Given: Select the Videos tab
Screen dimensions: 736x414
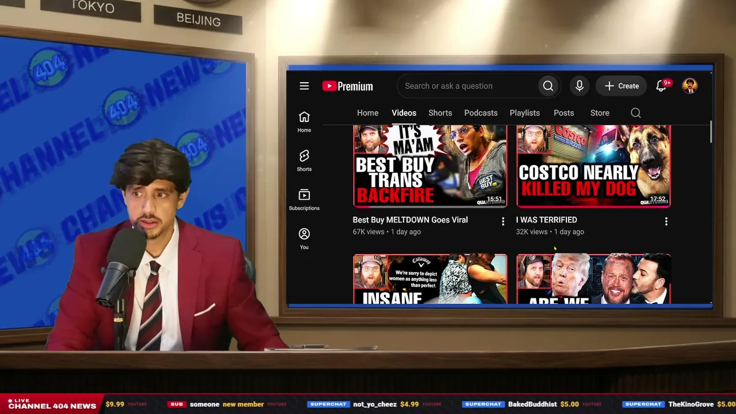Looking at the screenshot, I should [404, 113].
